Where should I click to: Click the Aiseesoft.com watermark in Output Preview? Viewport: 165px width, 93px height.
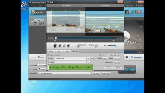106,27
